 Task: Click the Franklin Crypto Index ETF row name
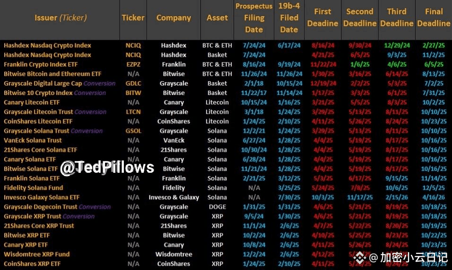(x=41, y=65)
